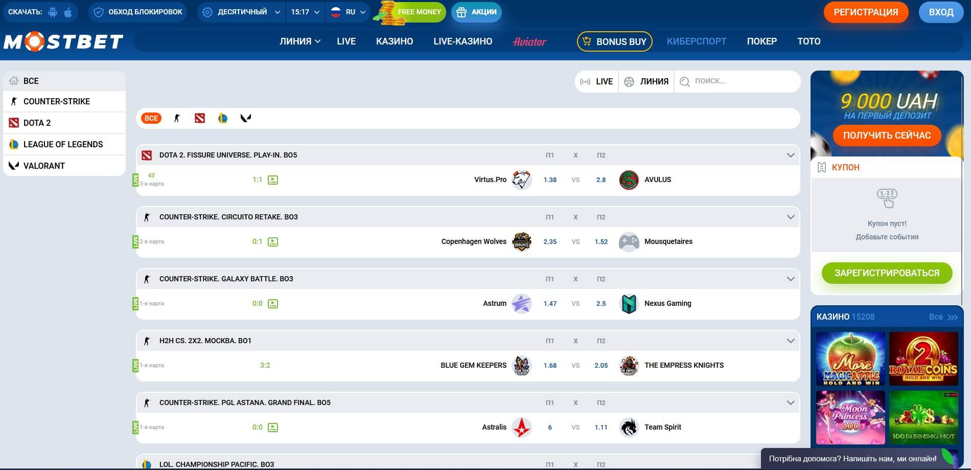Select the ВСЕ orange filter pill
The width and height of the screenshot is (971, 470).
click(x=151, y=118)
